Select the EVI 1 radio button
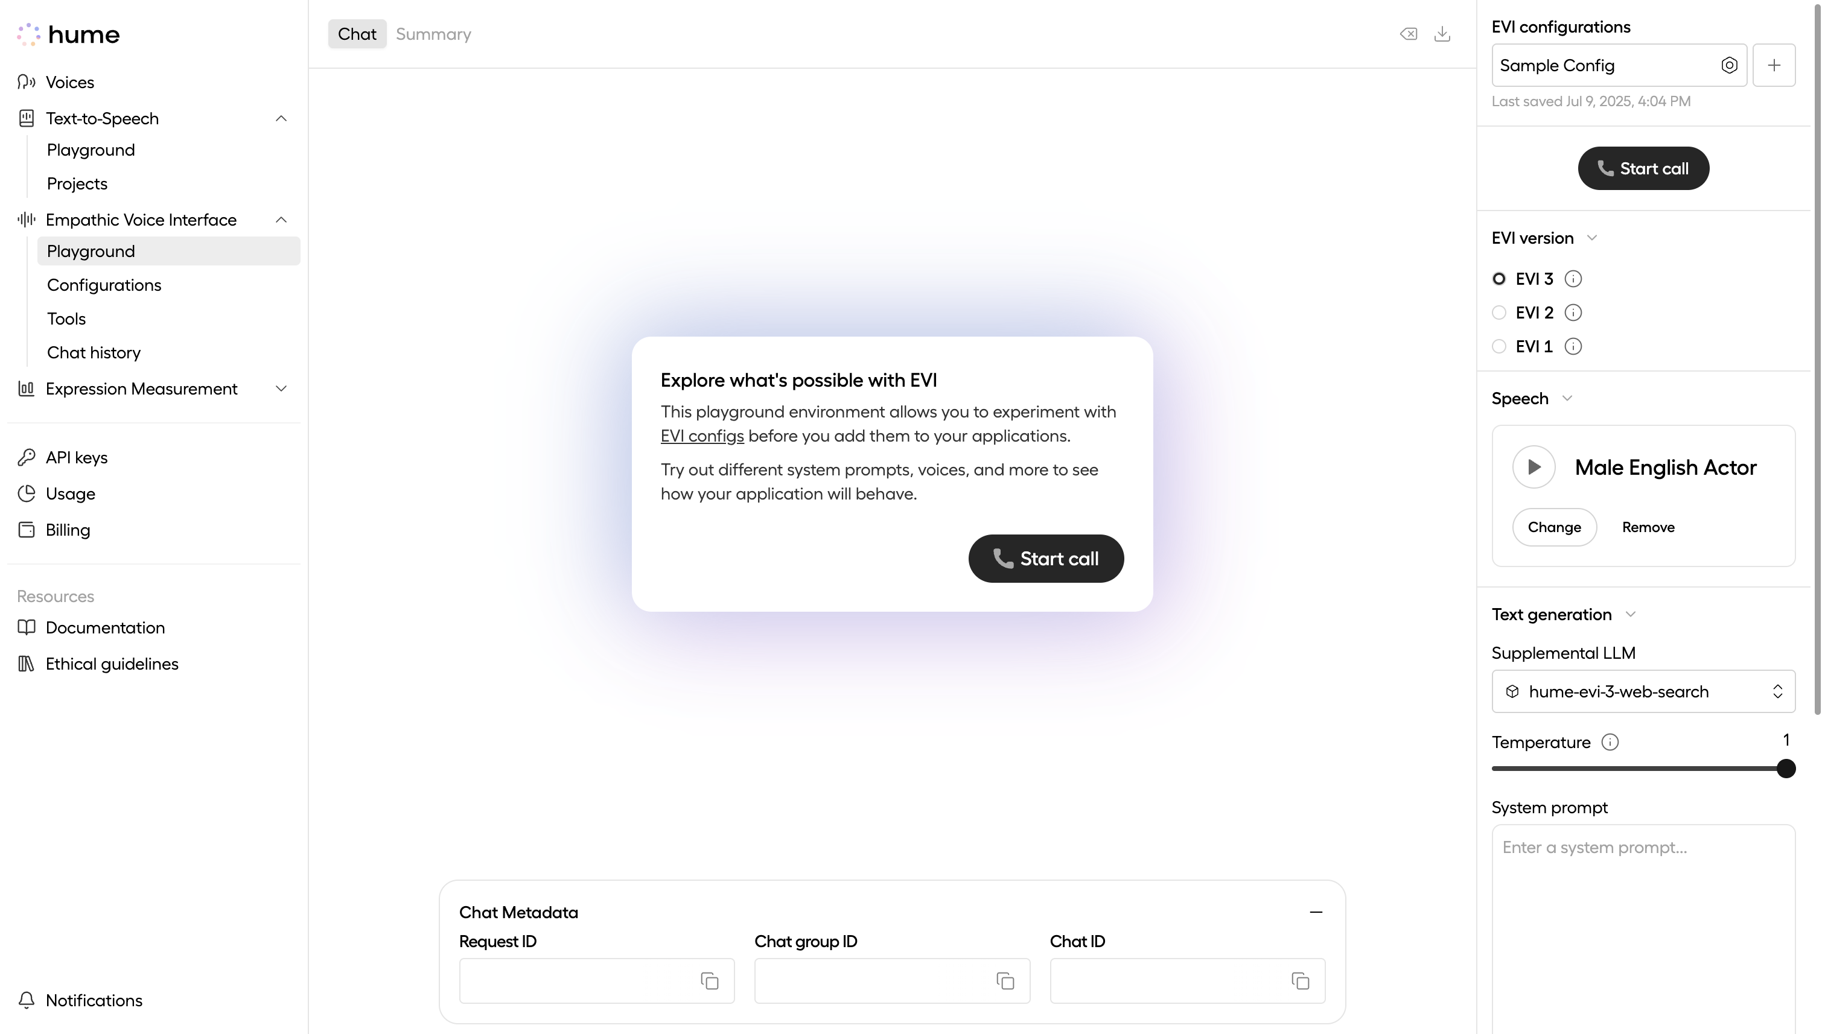This screenshot has height=1034, width=1825. (1499, 346)
